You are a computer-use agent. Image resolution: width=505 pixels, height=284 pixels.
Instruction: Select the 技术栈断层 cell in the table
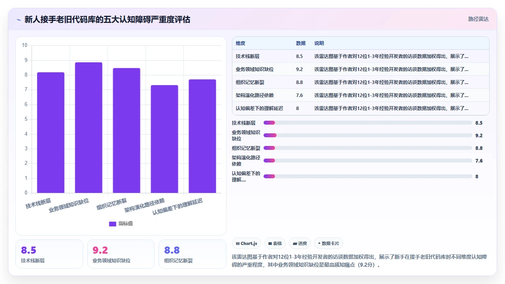[x=247, y=56]
